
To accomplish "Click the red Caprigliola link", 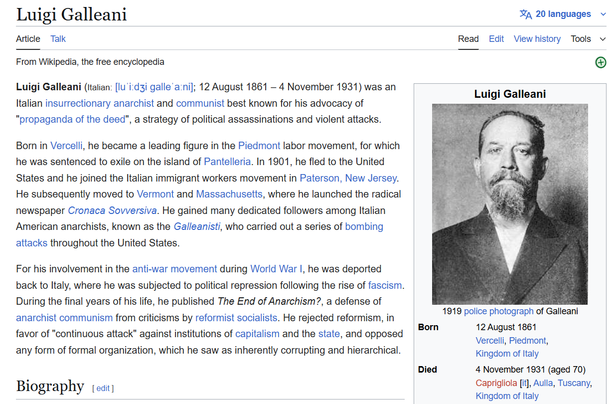I will pos(496,383).
